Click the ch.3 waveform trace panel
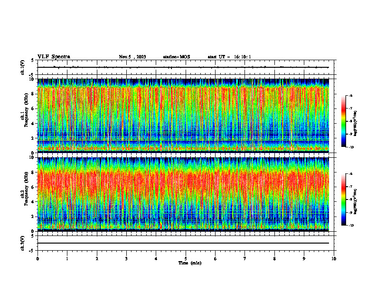376x290 pixels. pyautogui.click(x=186, y=243)
